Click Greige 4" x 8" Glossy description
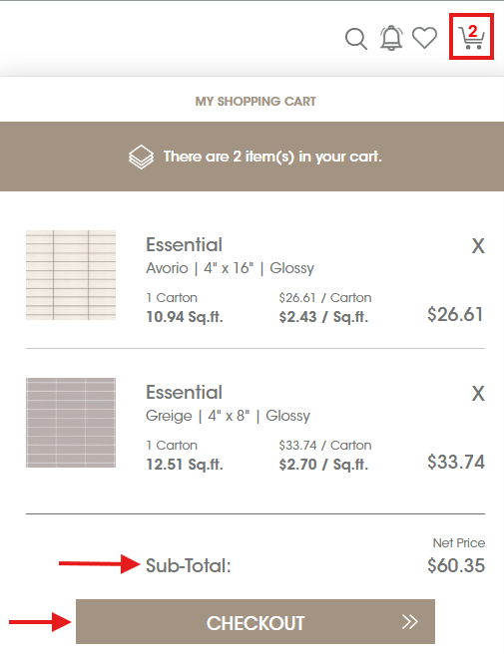504x654 pixels. point(228,416)
